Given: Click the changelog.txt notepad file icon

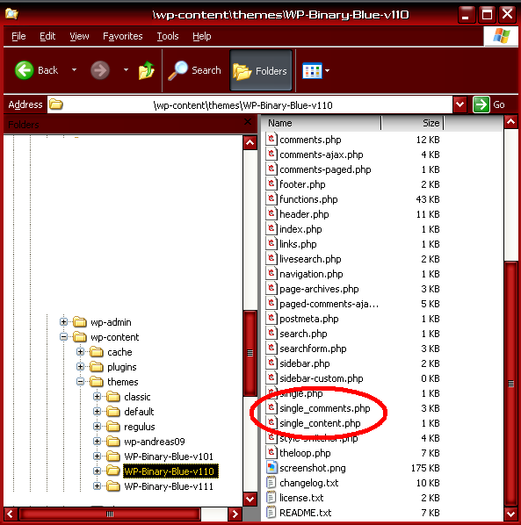Looking at the screenshot, I should coord(271,483).
